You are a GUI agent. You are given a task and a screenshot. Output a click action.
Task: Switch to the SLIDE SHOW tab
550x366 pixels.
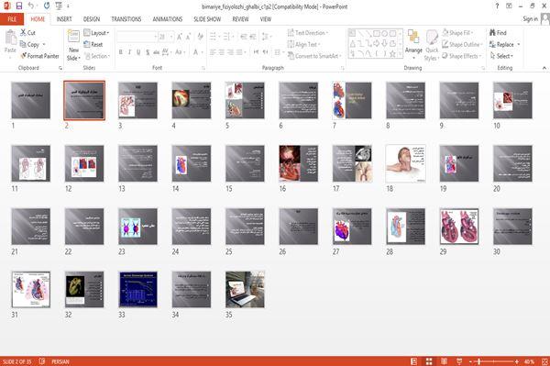pos(207,19)
